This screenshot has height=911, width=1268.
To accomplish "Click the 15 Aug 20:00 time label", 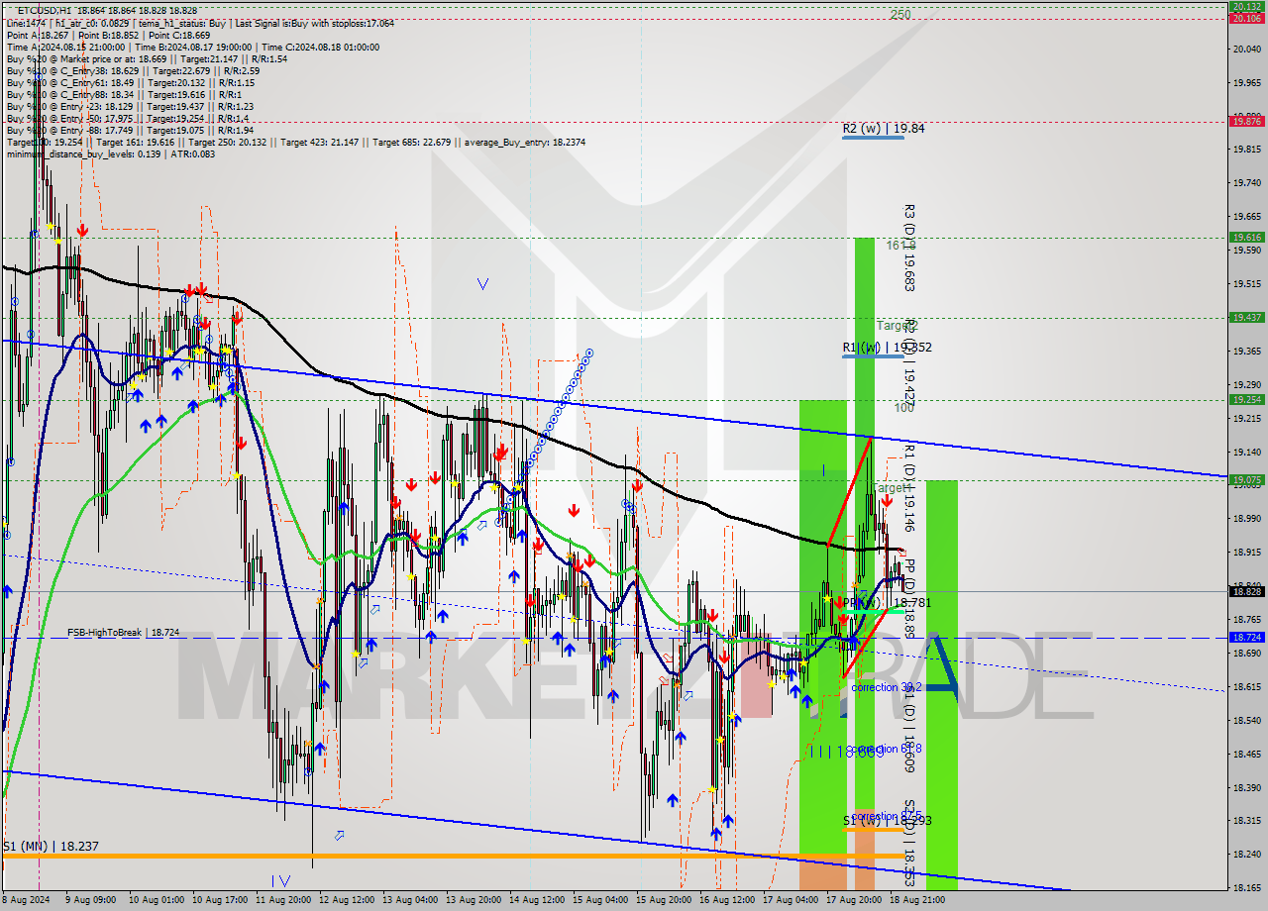I will tap(662, 901).
